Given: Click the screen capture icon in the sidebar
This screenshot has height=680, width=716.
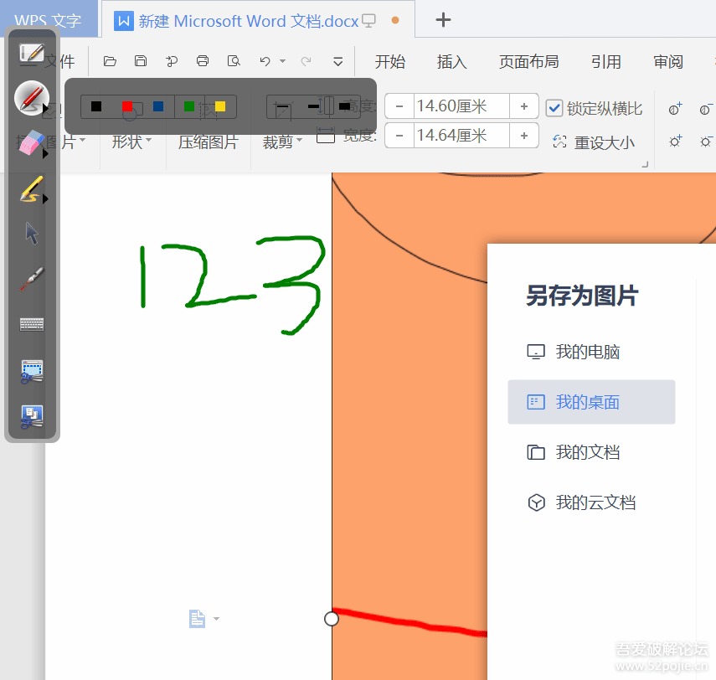Looking at the screenshot, I should (x=31, y=369).
